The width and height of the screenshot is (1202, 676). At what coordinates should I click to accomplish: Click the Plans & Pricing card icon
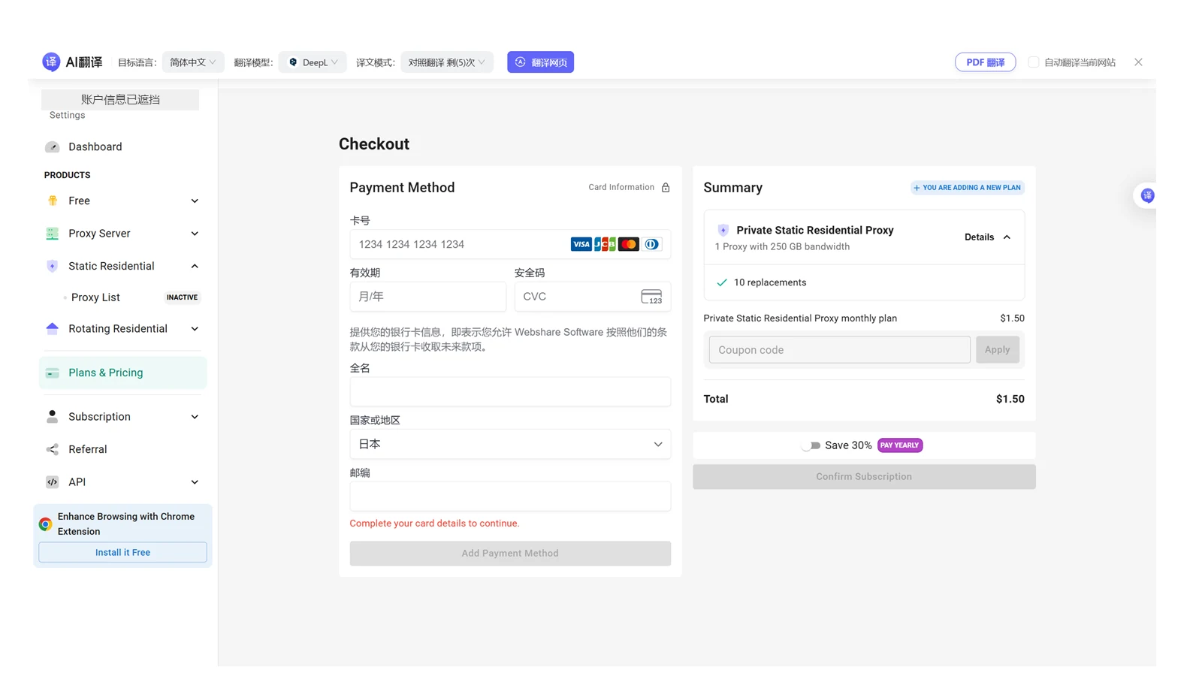[52, 373]
